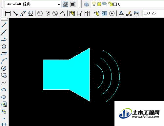Toggle layer 0 viewport freeze icon
The image size is (164, 126).
point(105,4)
